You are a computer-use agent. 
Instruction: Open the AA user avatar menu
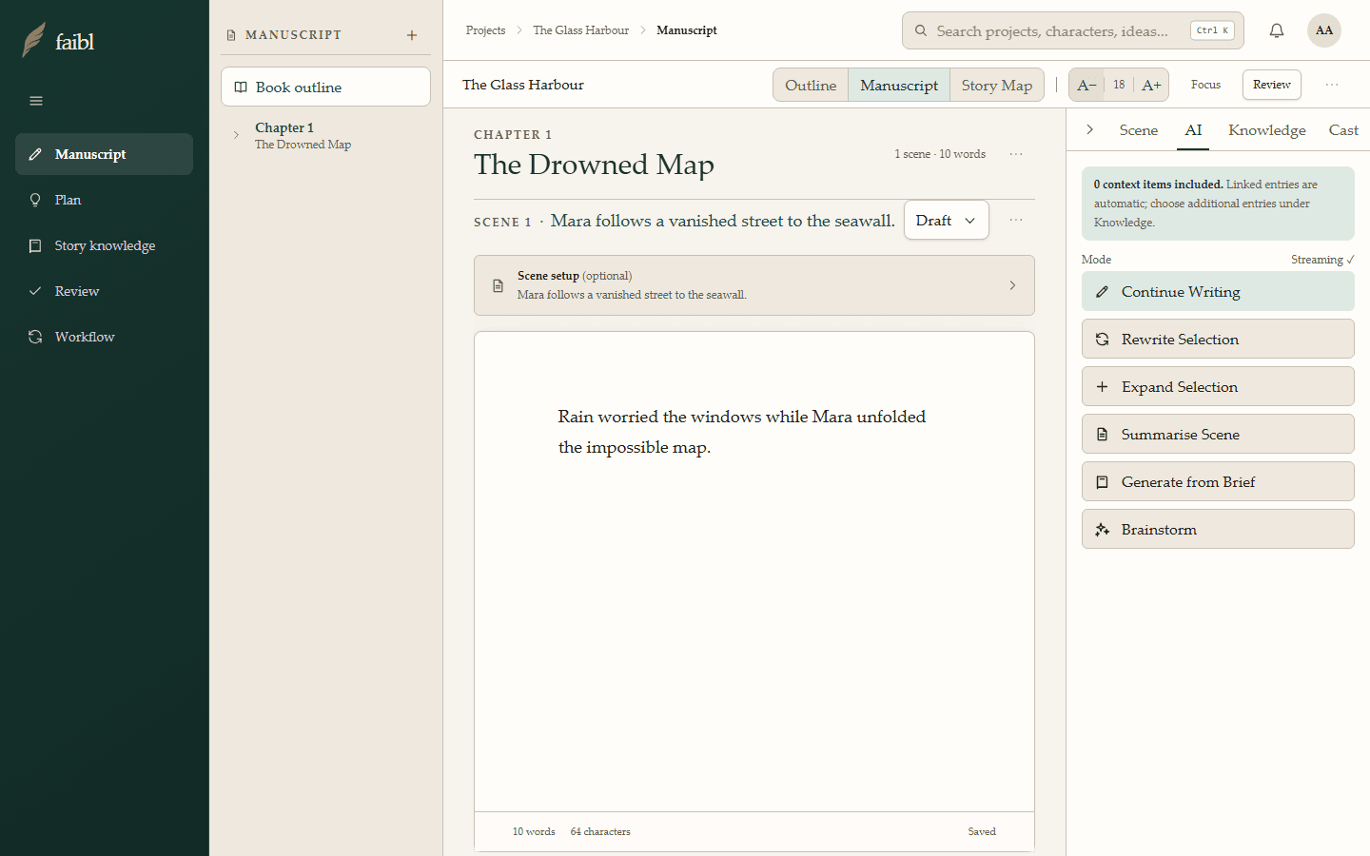tap(1324, 30)
